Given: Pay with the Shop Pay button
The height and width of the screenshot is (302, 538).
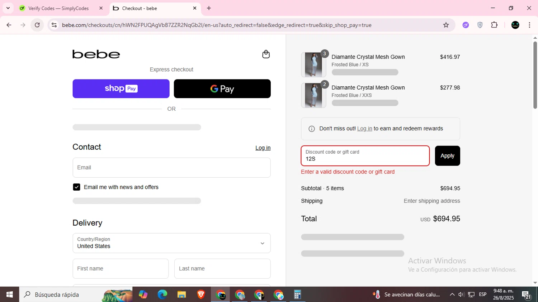Looking at the screenshot, I should [x=121, y=88].
